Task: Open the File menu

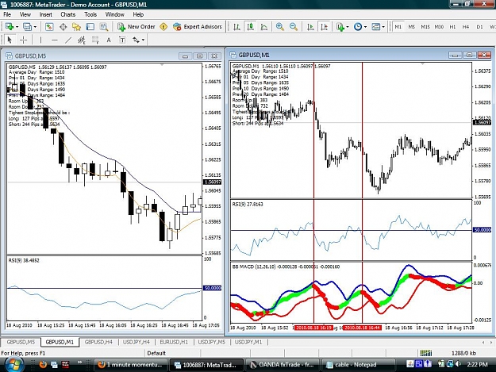Action: click(x=7, y=14)
